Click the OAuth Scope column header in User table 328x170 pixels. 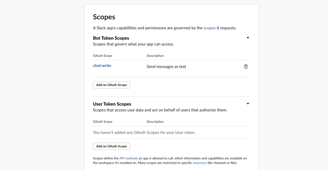point(103,122)
